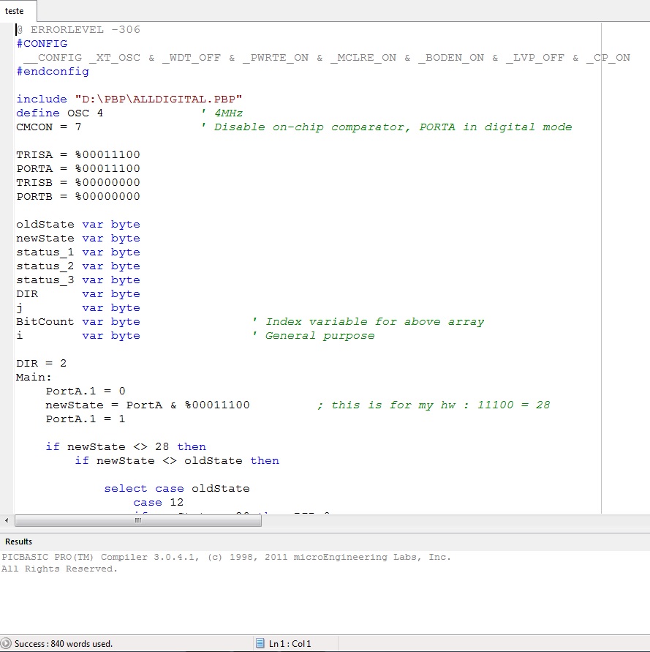Click the 'Main:' label in code
Viewport: 650px width, 652px height.
coord(34,378)
